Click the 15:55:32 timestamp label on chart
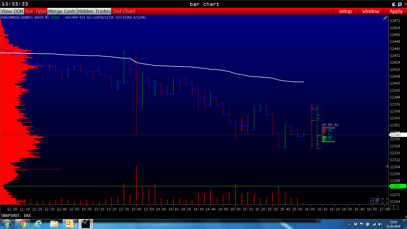407x229 pixels. click(x=330, y=125)
